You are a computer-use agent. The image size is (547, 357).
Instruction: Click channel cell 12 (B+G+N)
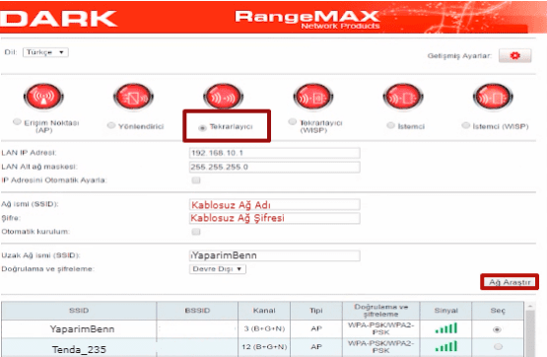tap(264, 347)
